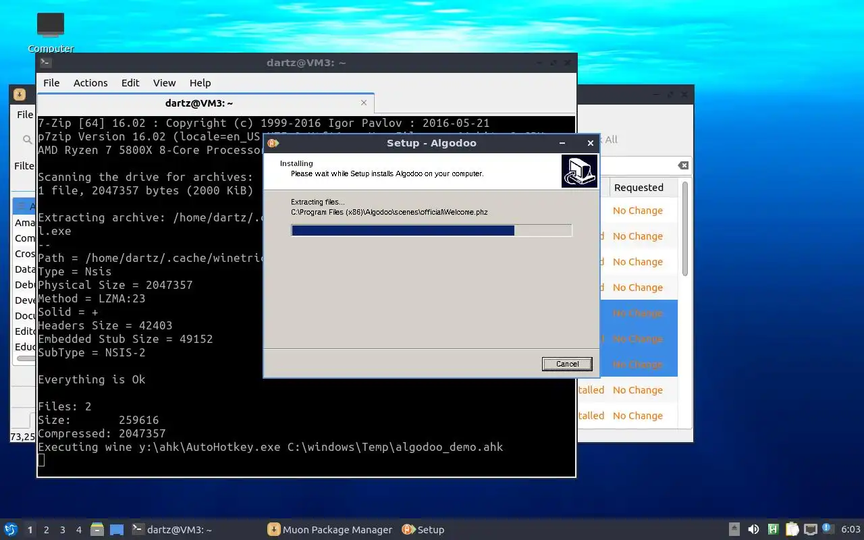The height and width of the screenshot is (540, 864).
Task: Click the vertical scrollbar of the Muon package list
Action: (685, 230)
